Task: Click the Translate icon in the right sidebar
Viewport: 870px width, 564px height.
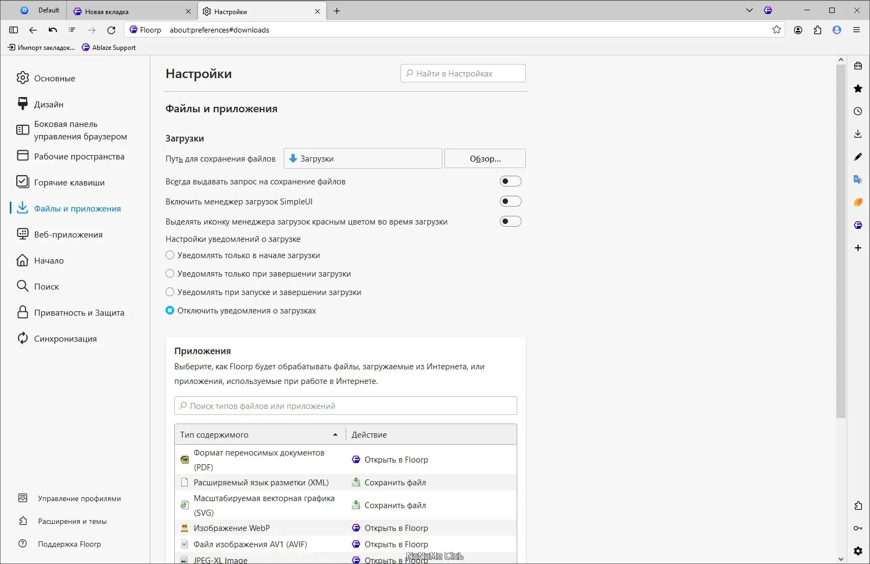Action: tap(858, 179)
